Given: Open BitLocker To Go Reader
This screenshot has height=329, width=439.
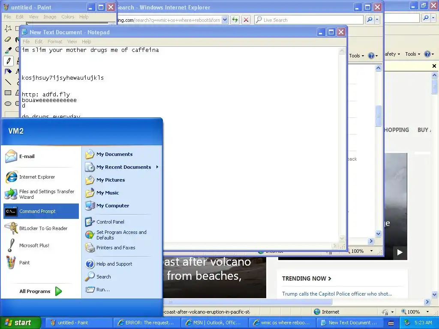Looking at the screenshot, I should click(x=41, y=228).
